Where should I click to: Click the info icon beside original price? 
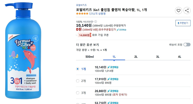coord(95,22)
